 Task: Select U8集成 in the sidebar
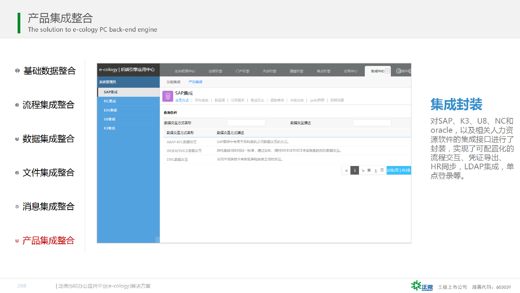click(x=129, y=119)
